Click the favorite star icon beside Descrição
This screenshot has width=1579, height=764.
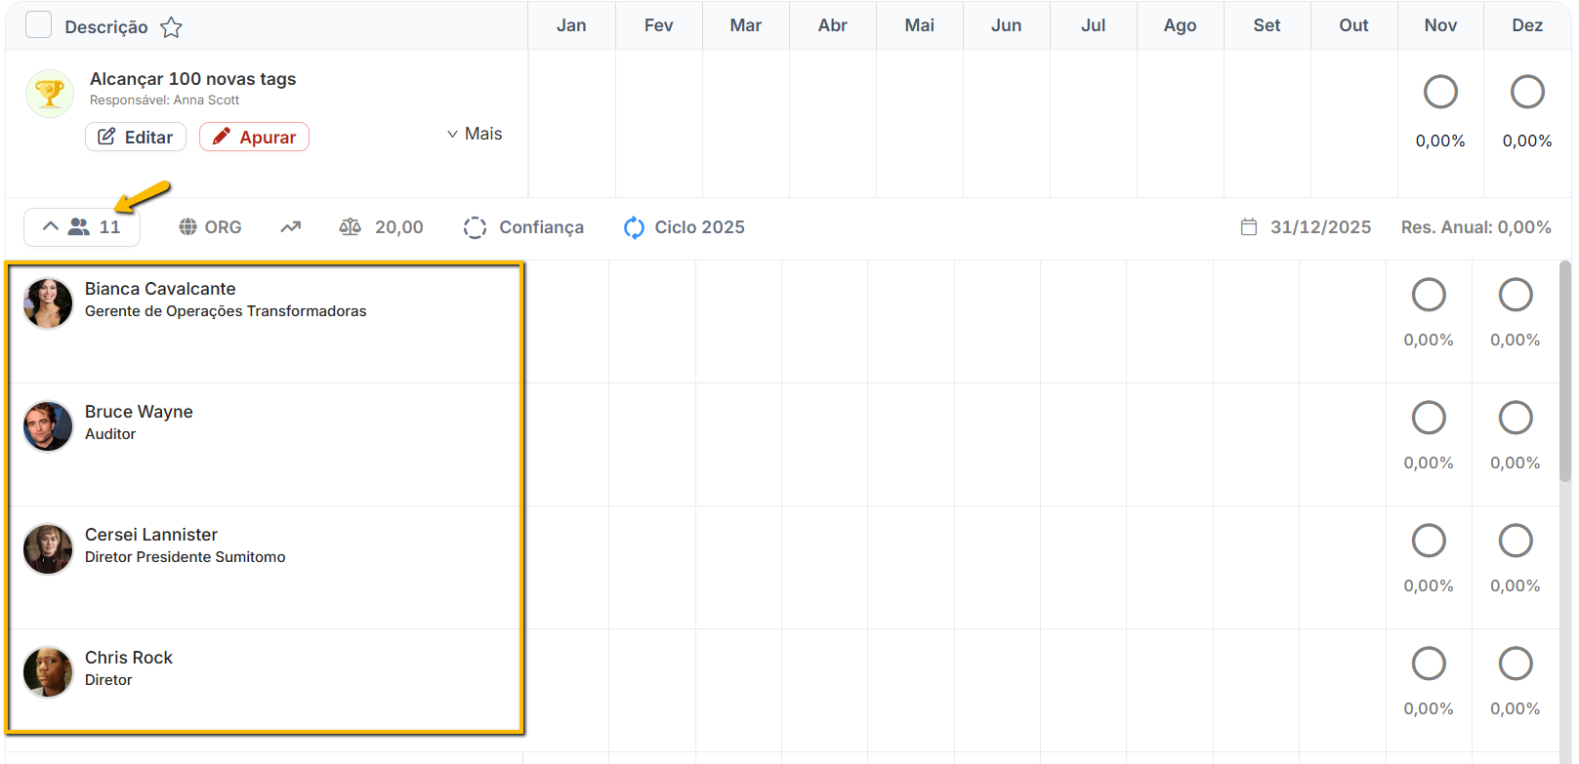[172, 27]
